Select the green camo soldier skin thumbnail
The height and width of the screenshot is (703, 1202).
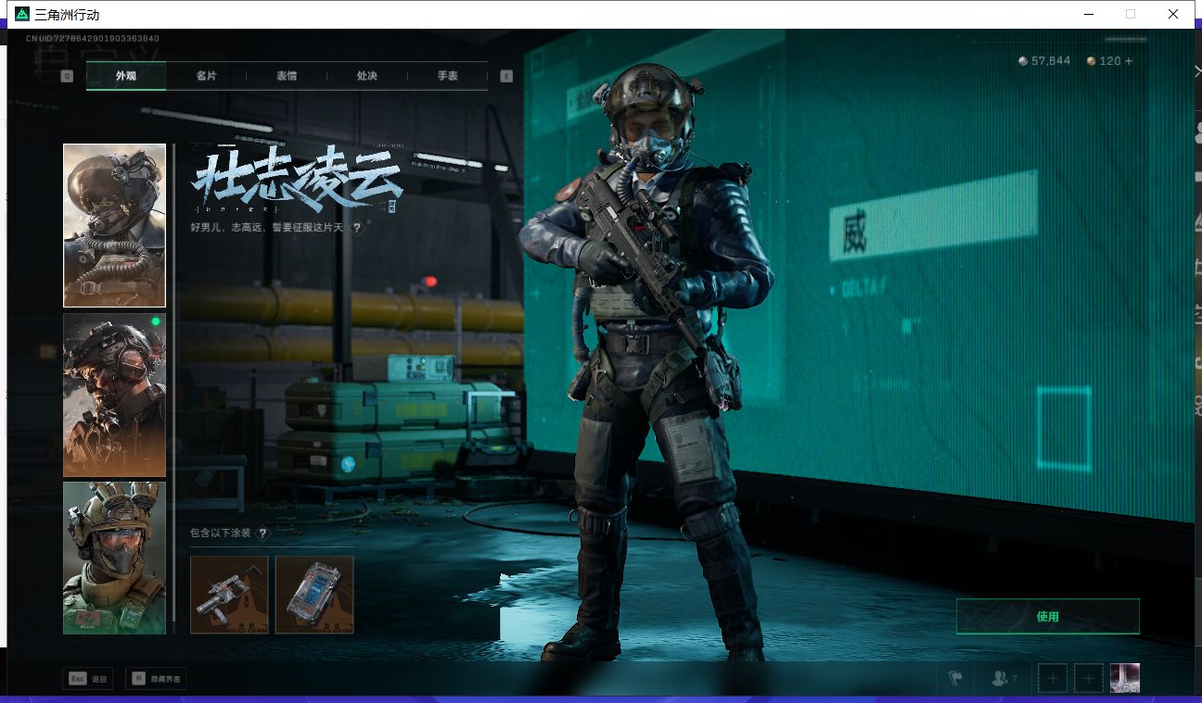tap(114, 558)
